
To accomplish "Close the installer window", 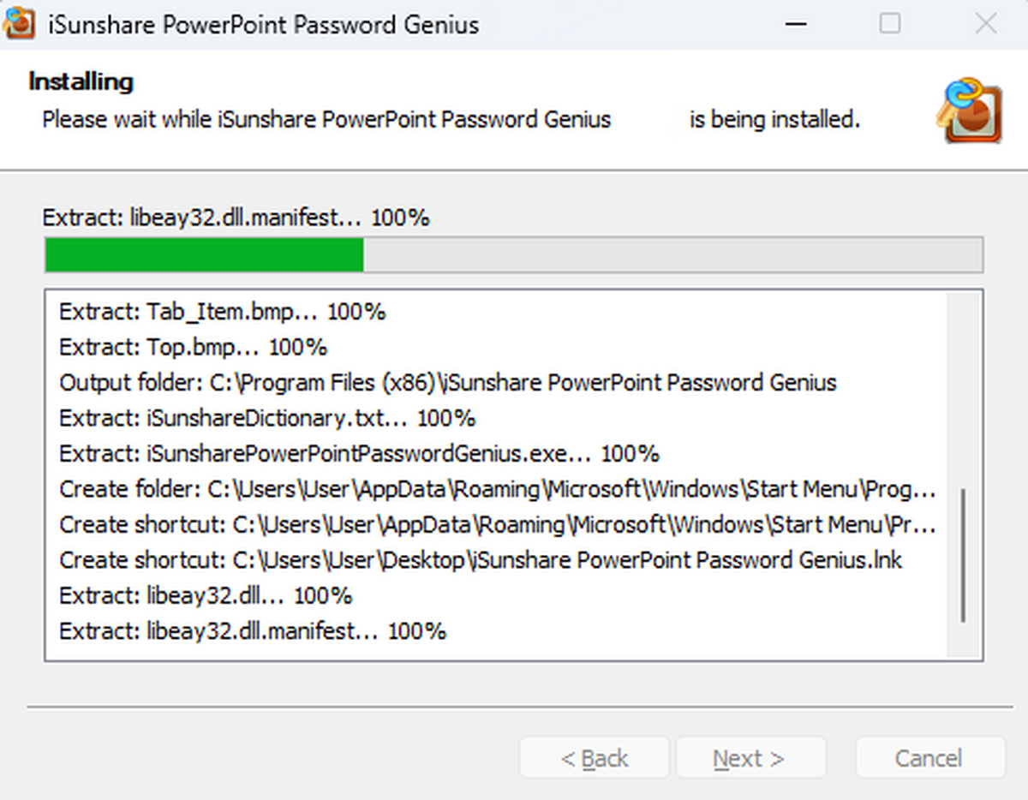I will pyautogui.click(x=986, y=23).
